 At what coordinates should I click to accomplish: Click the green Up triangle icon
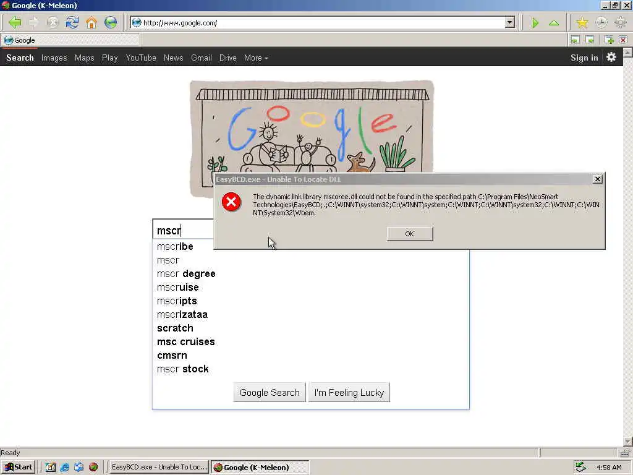pyautogui.click(x=554, y=23)
